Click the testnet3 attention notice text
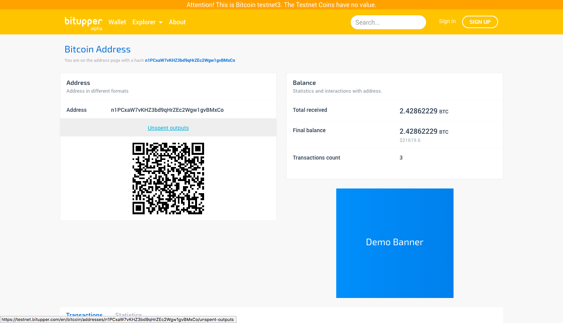This screenshot has width=563, height=323. 281,5
